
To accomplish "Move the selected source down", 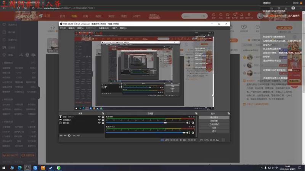I will coord(79,136).
